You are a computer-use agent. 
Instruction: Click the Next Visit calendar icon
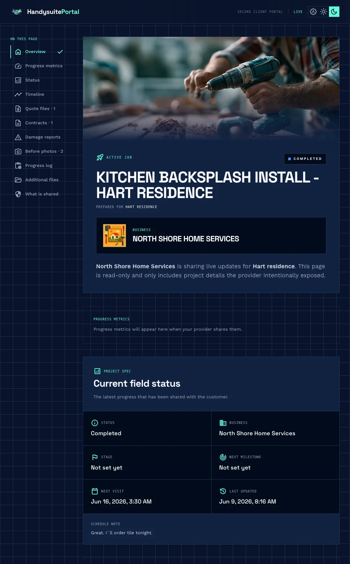coord(95,491)
